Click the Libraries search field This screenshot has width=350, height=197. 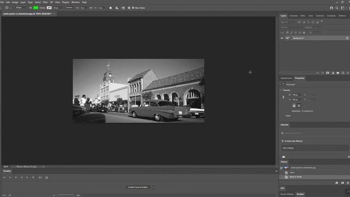pos(315,133)
